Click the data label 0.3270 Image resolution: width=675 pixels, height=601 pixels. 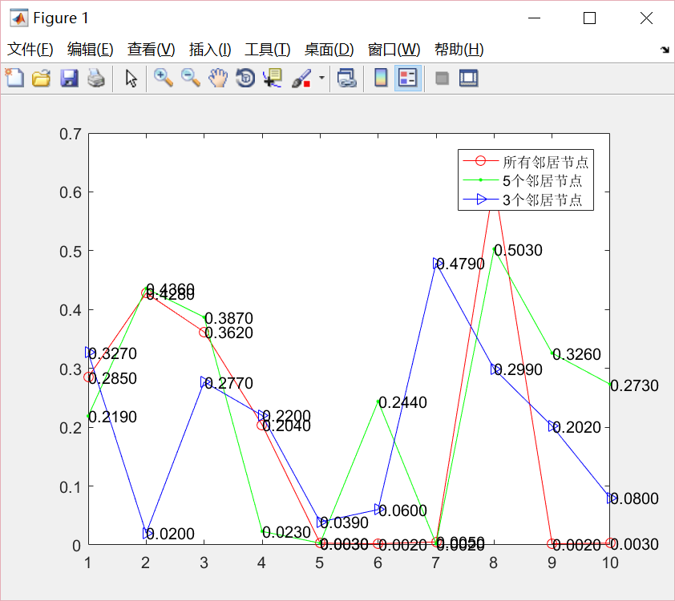click(112, 353)
